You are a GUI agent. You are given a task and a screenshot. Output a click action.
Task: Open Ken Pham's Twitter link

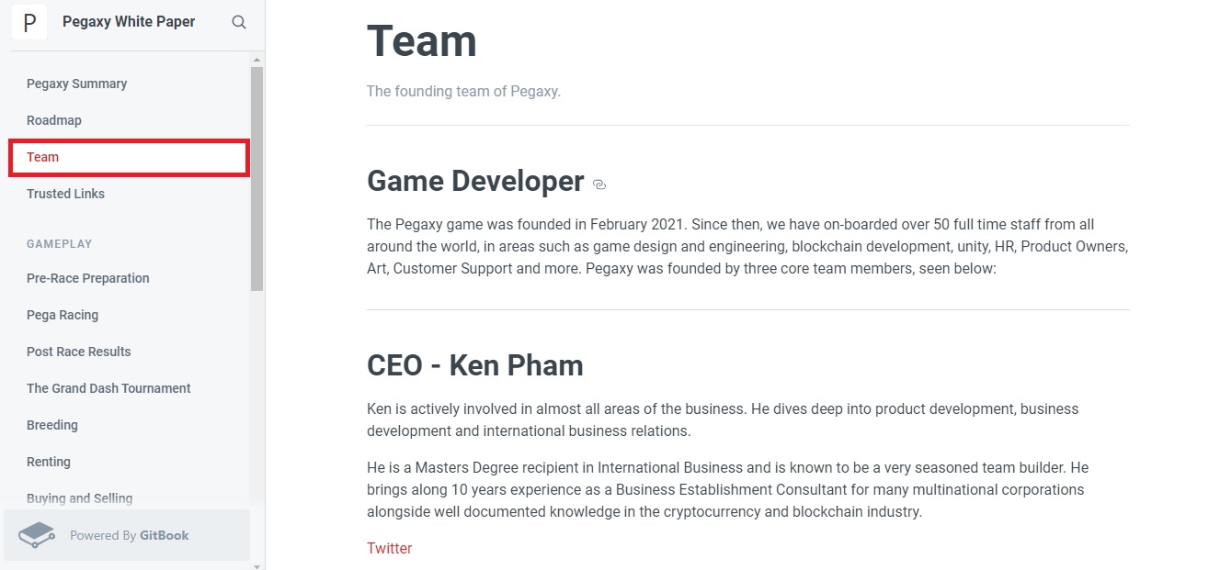[389, 548]
